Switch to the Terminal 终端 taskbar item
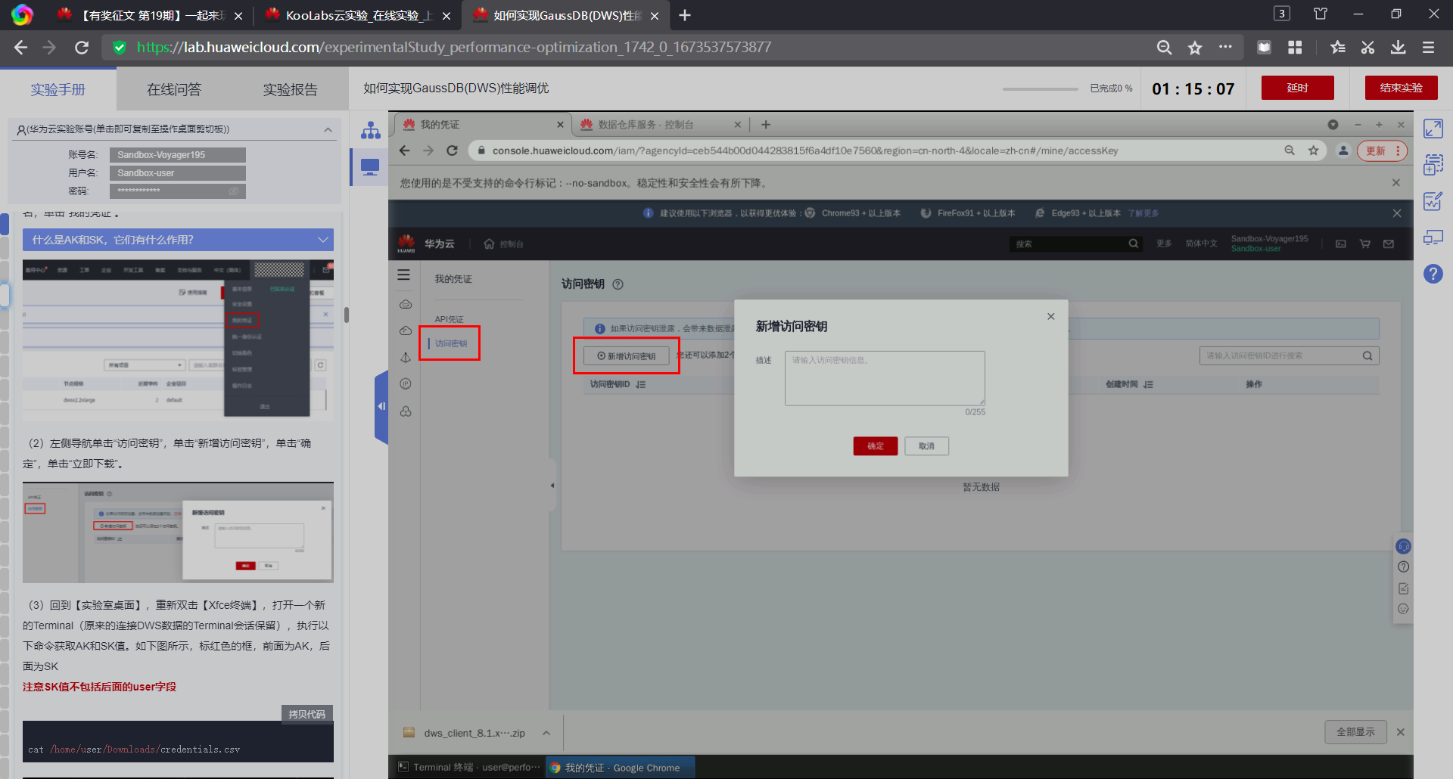 (x=469, y=767)
